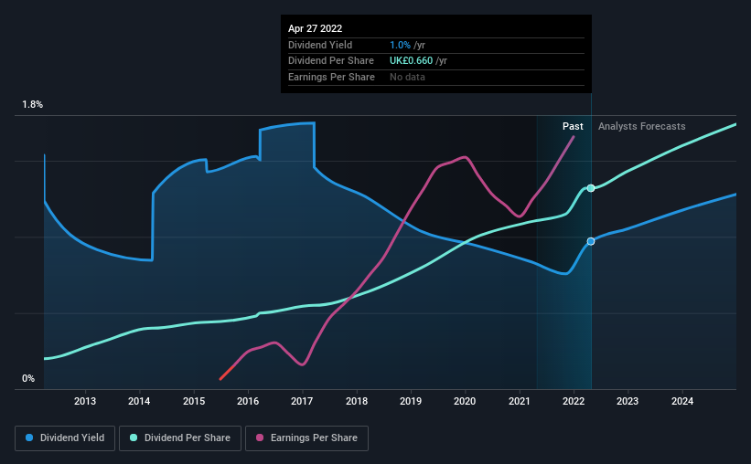
Task: Select the 2016 label on the x-axis
Action: click(248, 401)
